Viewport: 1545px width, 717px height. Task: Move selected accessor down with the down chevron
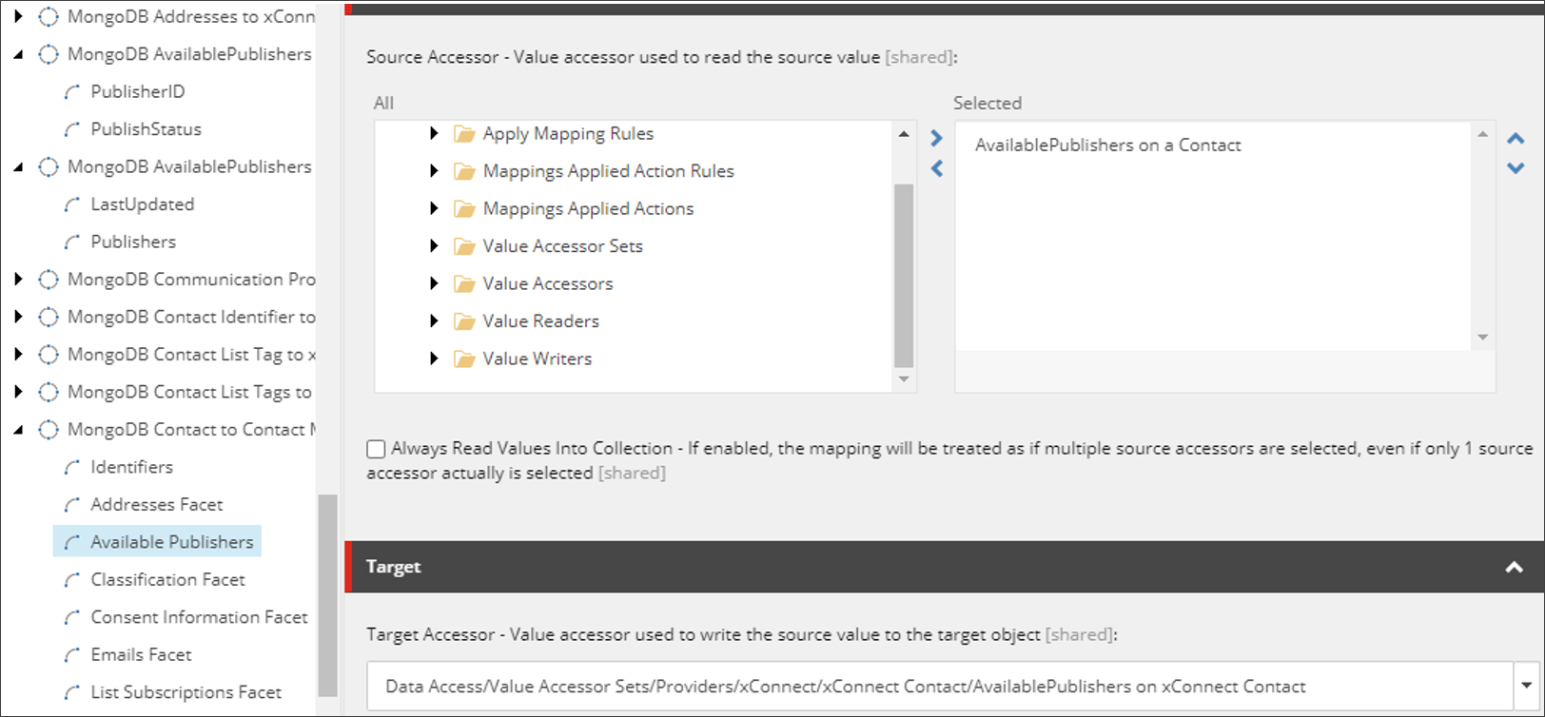point(1516,168)
